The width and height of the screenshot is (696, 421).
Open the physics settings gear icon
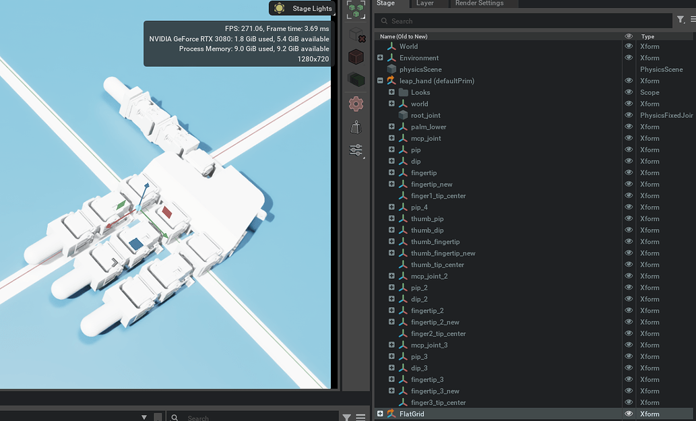click(x=356, y=103)
